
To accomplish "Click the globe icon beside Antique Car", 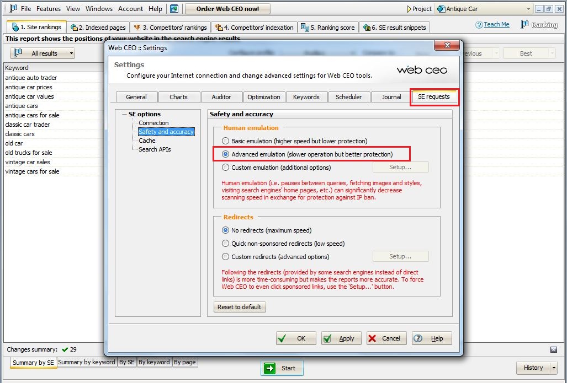I will click(x=441, y=9).
